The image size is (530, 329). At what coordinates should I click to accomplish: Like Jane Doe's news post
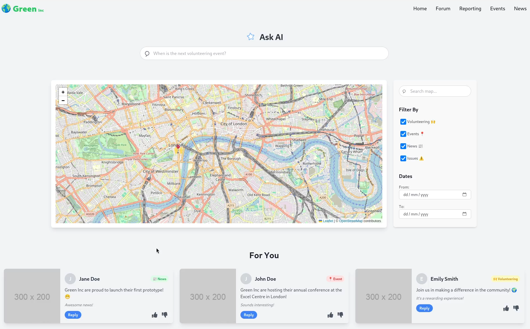155,315
